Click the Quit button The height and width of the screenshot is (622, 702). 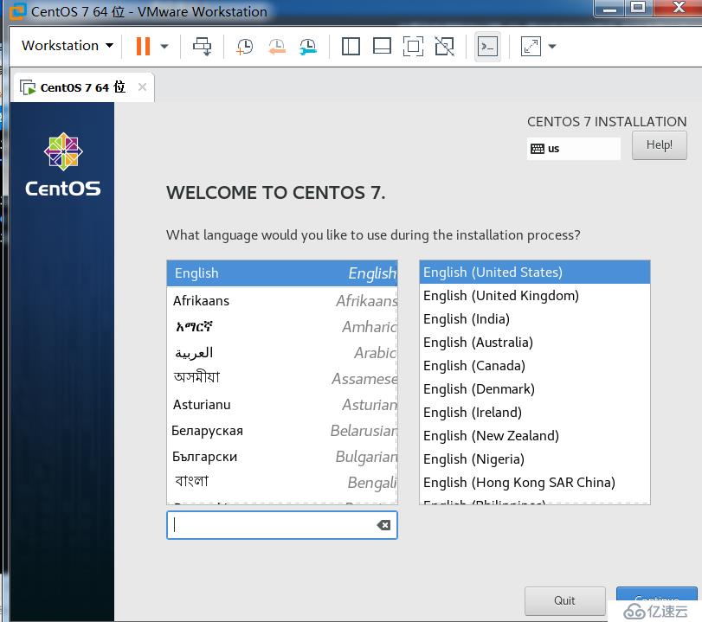coord(564,600)
